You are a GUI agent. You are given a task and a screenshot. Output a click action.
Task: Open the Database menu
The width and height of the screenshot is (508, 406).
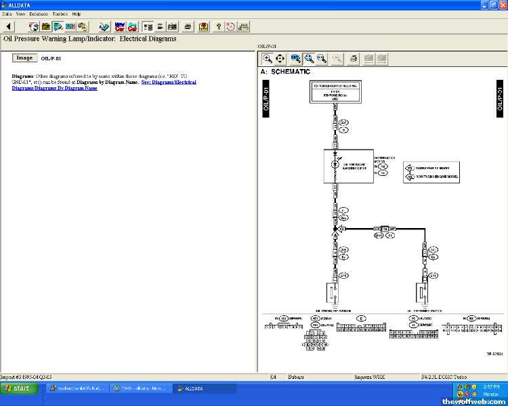pyautogui.click(x=39, y=14)
